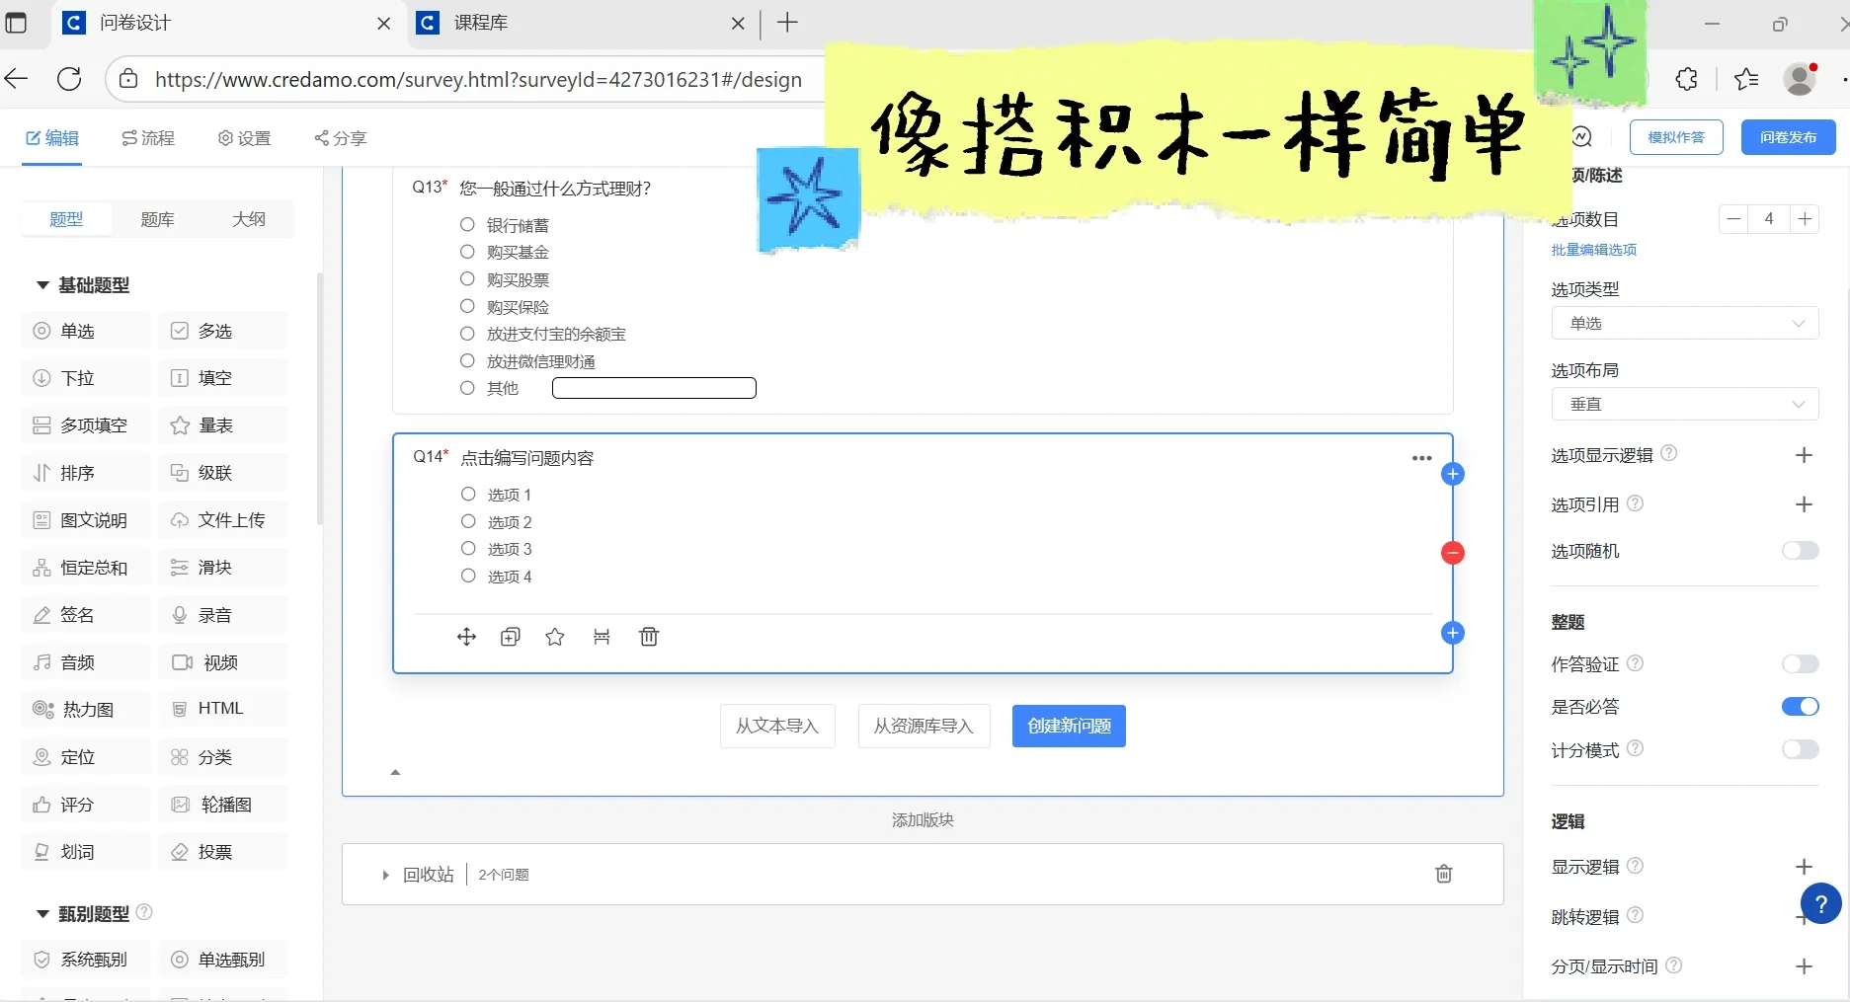Image resolution: width=1850 pixels, height=1002 pixels.
Task: Open 批量编辑选项
Action: coord(1593,250)
